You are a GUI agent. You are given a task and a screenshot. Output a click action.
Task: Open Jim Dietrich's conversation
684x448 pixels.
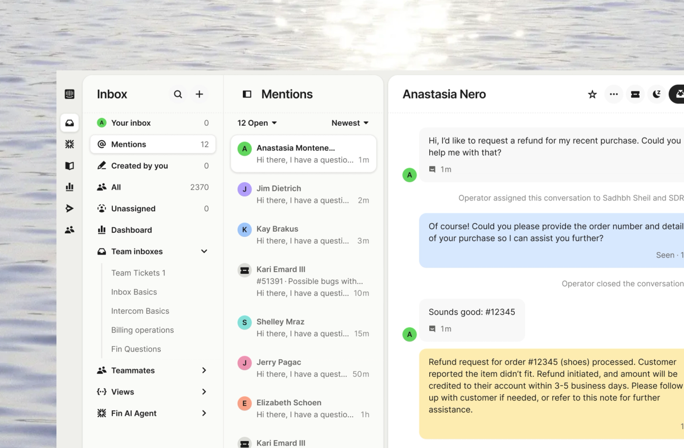click(x=303, y=194)
